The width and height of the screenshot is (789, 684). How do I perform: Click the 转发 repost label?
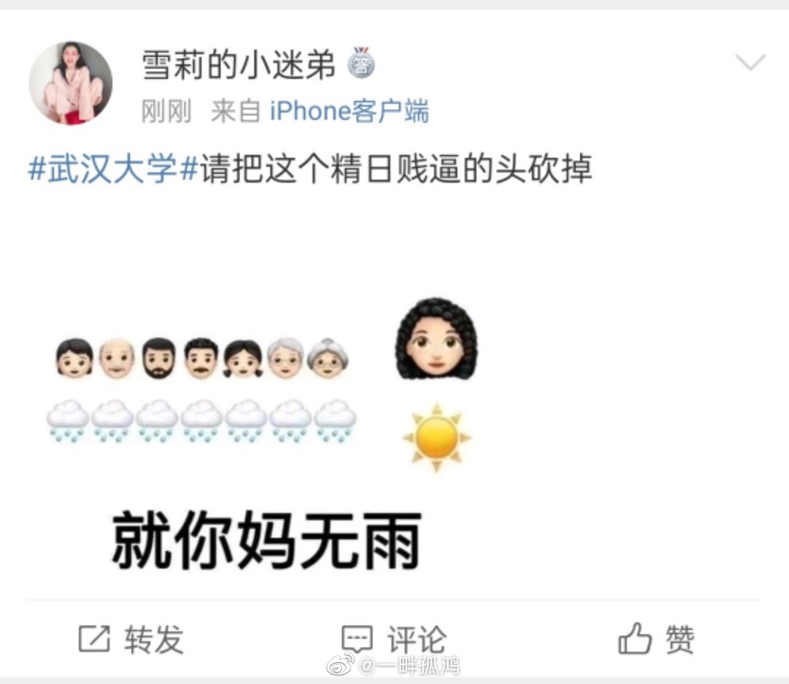click(x=154, y=639)
